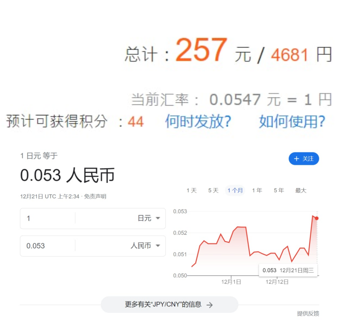Click the 0.051 y-axis label
347x327 pixels.
click(x=180, y=254)
